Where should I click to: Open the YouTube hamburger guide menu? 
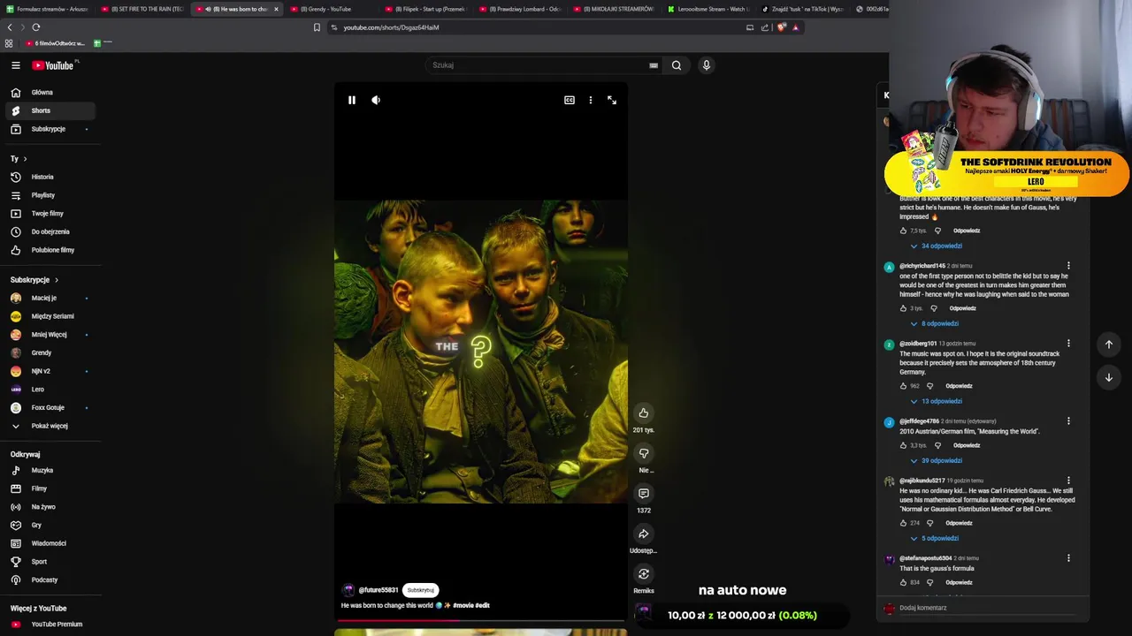[15, 65]
